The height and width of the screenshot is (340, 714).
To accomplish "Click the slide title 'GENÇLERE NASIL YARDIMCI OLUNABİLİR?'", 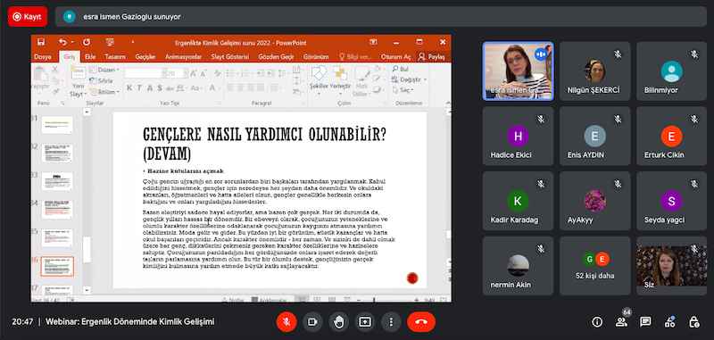I will pyautogui.click(x=264, y=135).
